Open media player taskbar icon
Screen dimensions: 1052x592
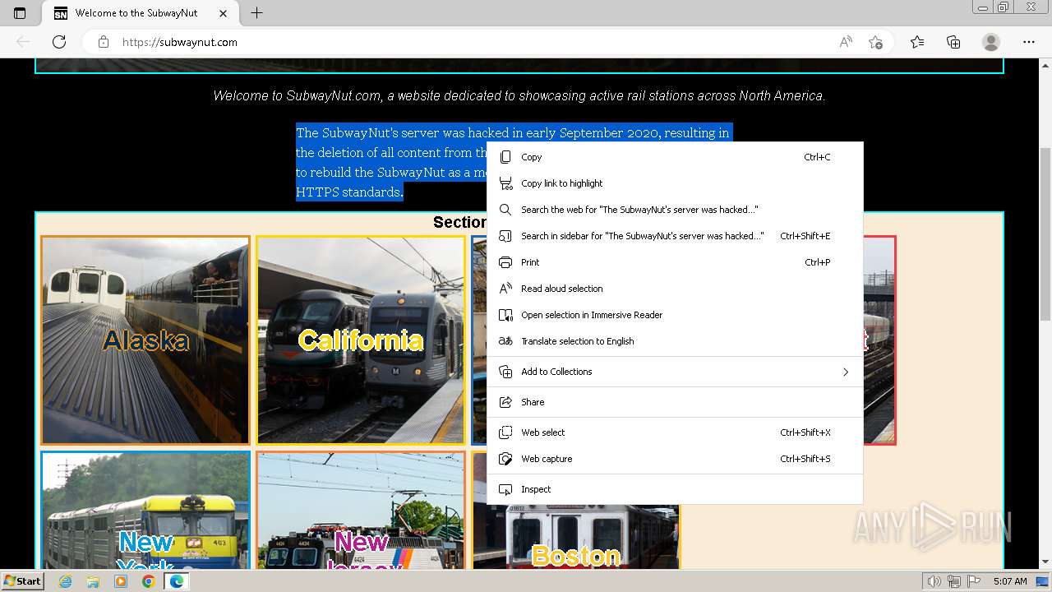click(x=121, y=581)
